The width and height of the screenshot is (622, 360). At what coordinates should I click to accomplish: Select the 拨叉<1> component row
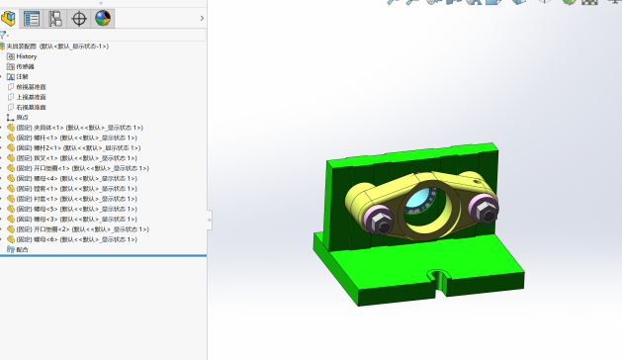[72, 158]
